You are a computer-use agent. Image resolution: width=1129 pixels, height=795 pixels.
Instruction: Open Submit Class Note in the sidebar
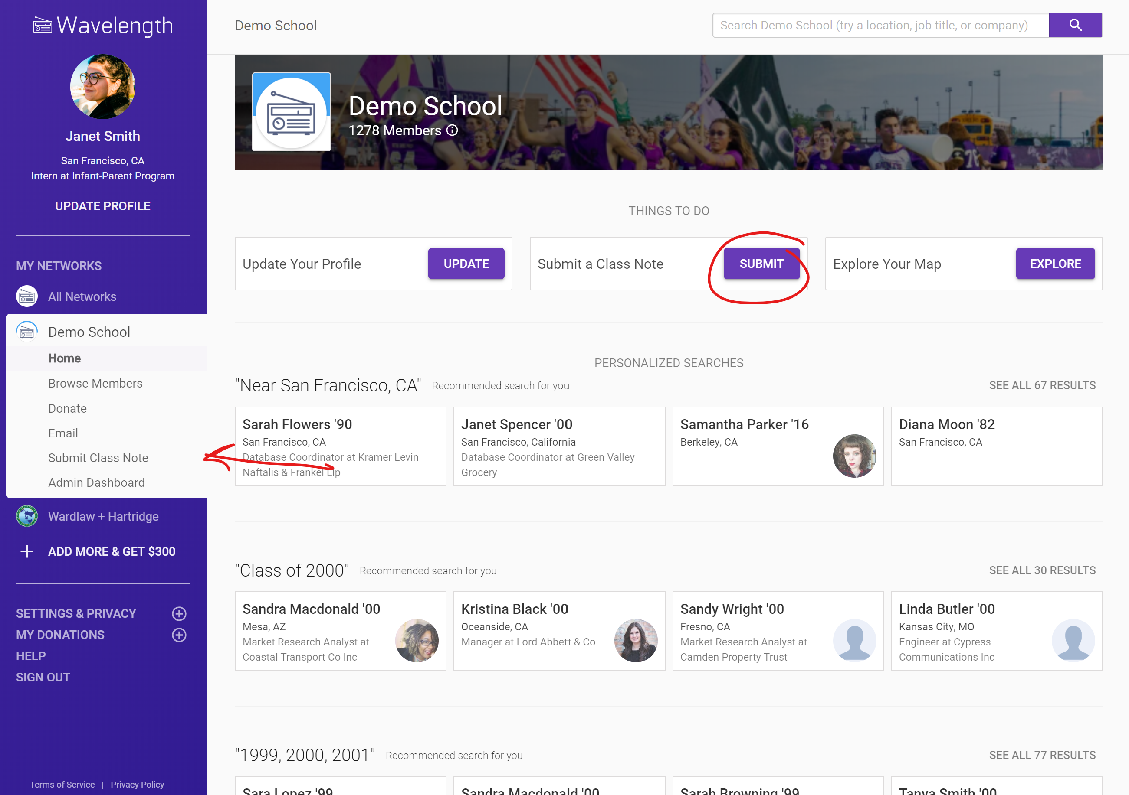(98, 457)
